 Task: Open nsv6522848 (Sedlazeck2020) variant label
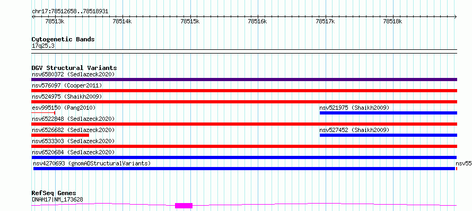[73, 119]
